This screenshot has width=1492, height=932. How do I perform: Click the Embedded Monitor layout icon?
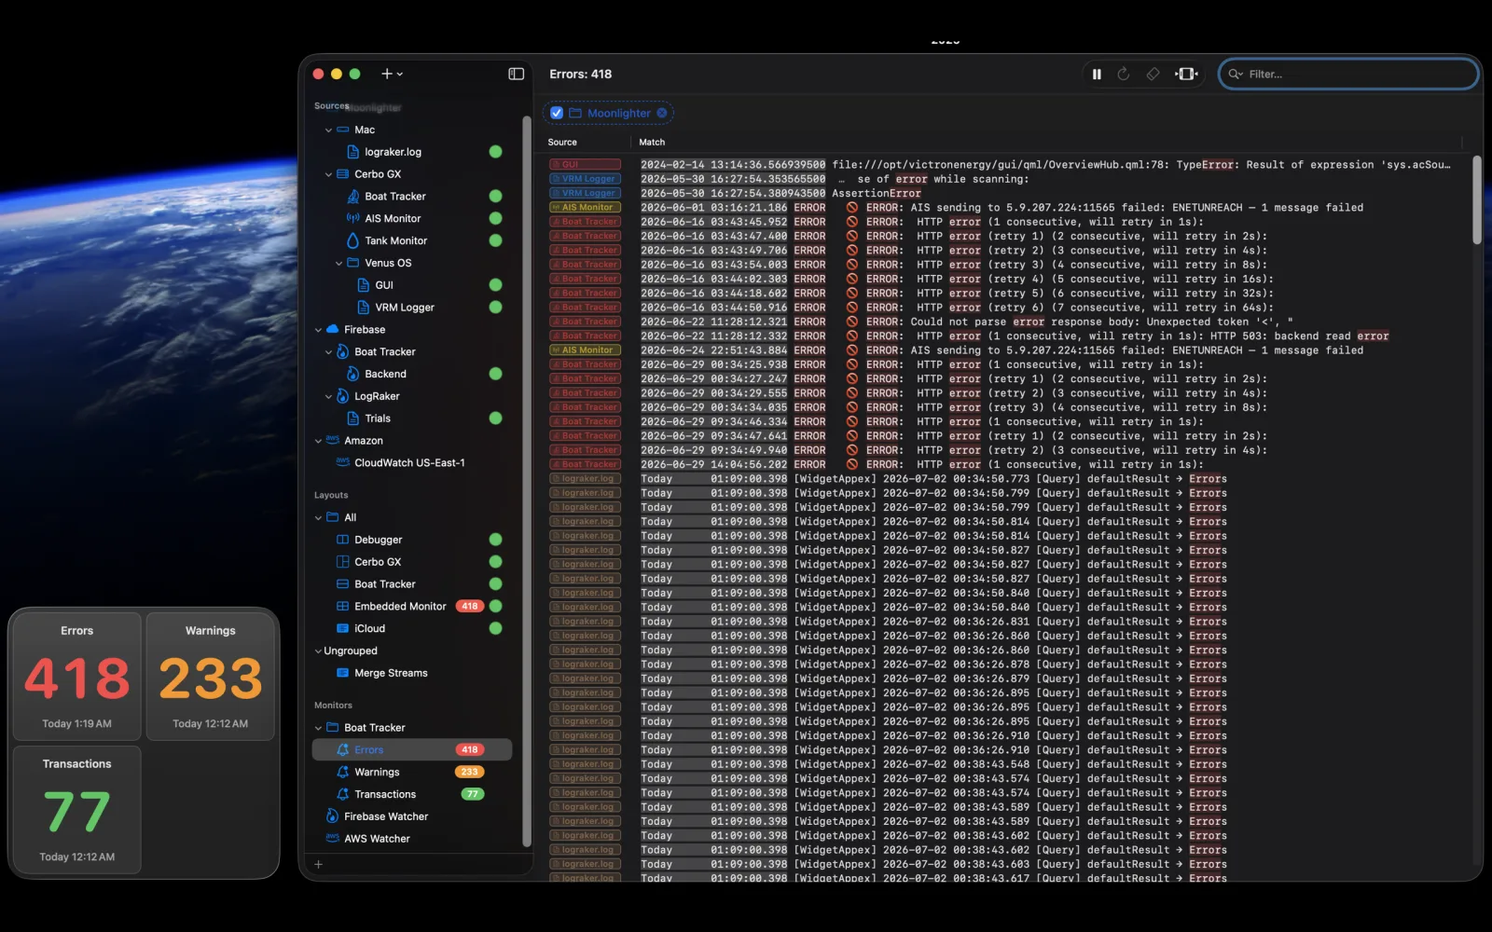(342, 607)
